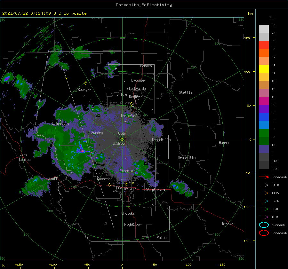Click yellow diamond marker above RedDeer
288x269 pixels.
(x=132, y=104)
